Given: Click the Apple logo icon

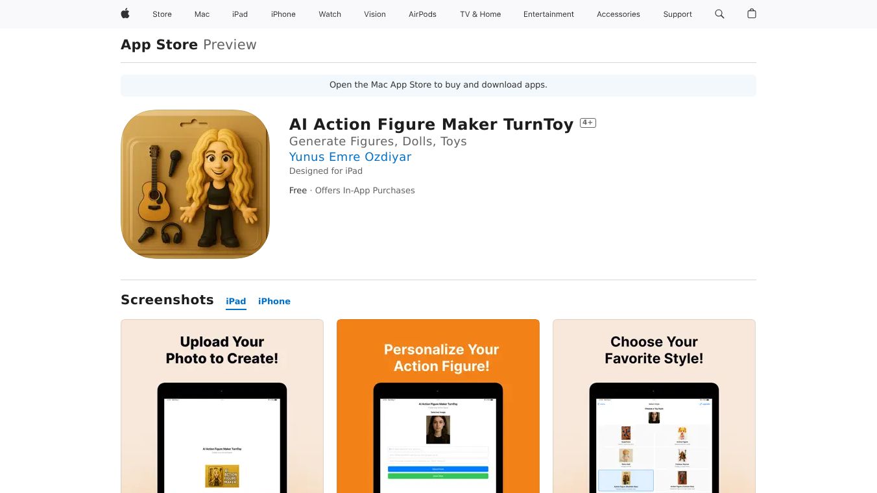Looking at the screenshot, I should click(x=125, y=14).
